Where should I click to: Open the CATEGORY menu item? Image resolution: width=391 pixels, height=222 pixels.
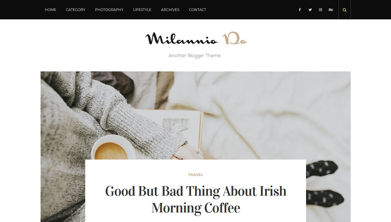76,10
